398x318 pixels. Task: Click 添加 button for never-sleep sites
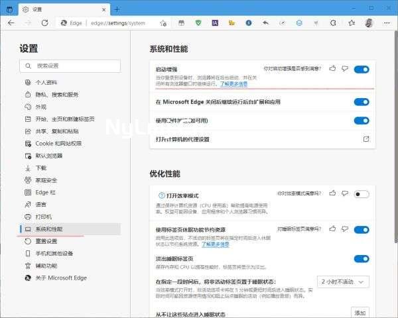[360, 313]
